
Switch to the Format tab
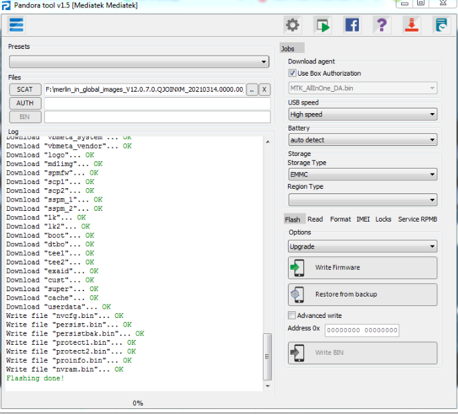pos(341,220)
